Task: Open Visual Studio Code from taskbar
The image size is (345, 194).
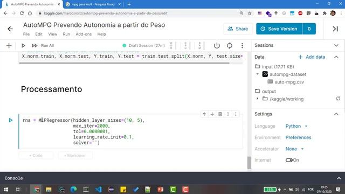Action: click(98, 189)
